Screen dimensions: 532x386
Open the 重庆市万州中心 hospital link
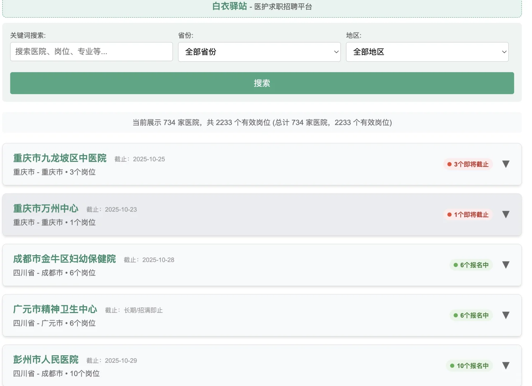click(x=45, y=209)
